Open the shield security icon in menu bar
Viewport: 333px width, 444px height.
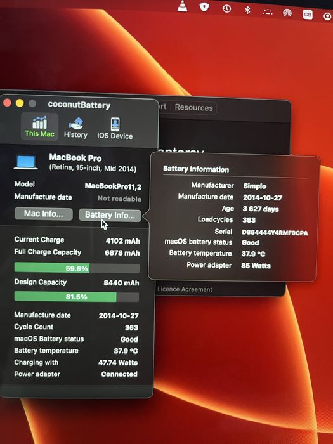204,7
